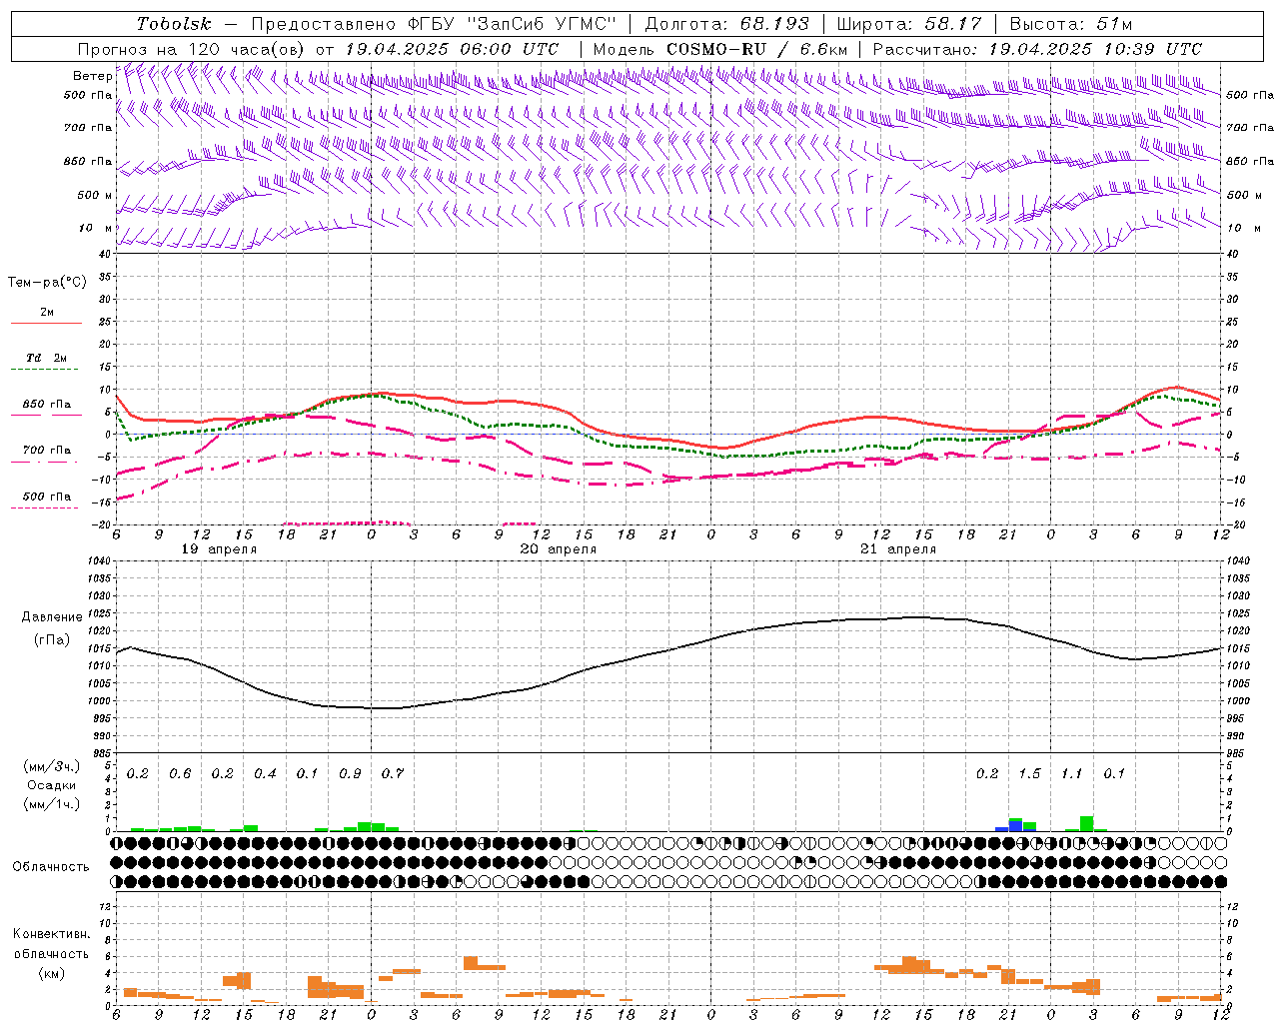Image resolution: width=1279 pixels, height=1023 pixels.
Task: Click the Tobolsk station title
Action: (x=174, y=24)
